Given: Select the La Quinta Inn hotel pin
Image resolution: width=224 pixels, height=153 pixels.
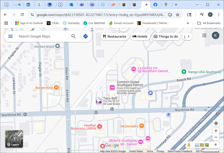Looking at the screenshot, I should point(134,69).
